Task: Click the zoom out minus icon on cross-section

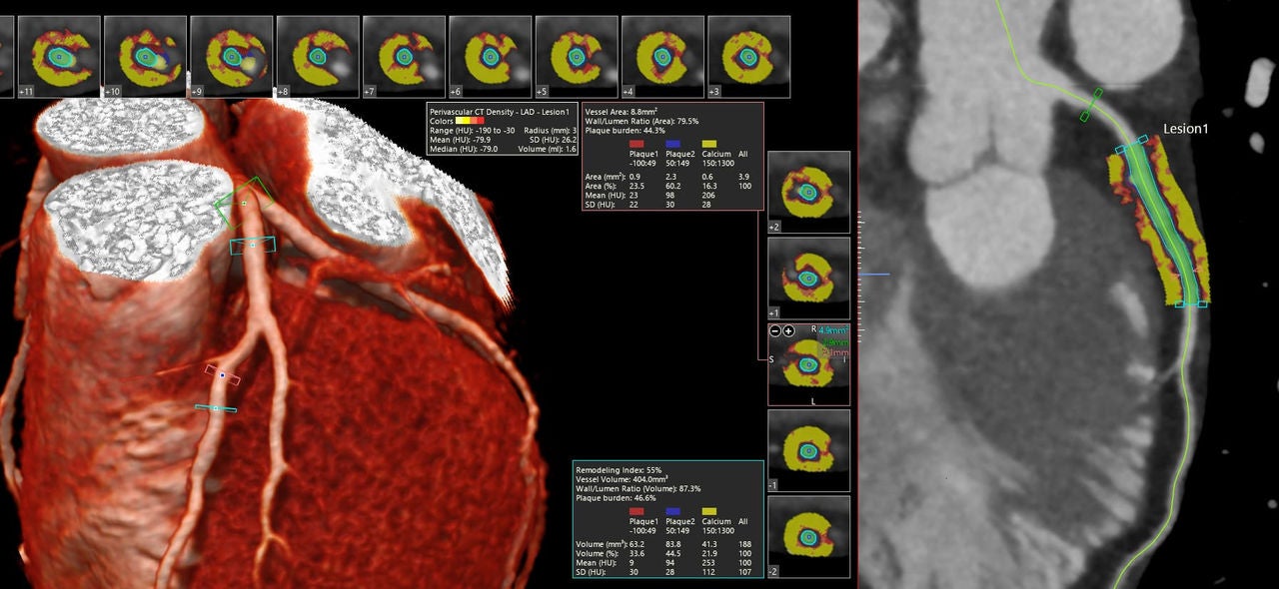Action: pyautogui.click(x=776, y=330)
